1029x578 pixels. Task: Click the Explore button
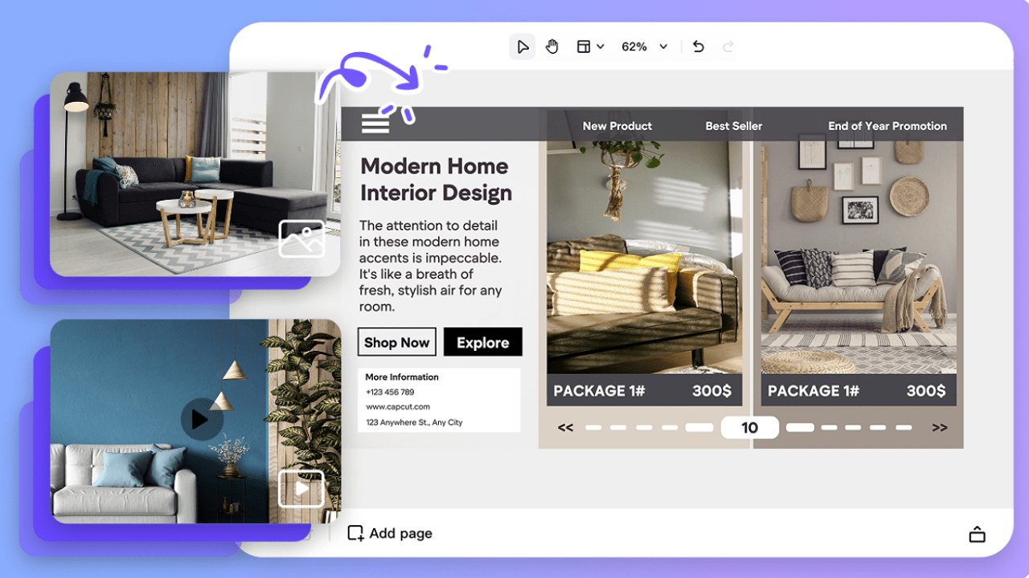click(482, 341)
